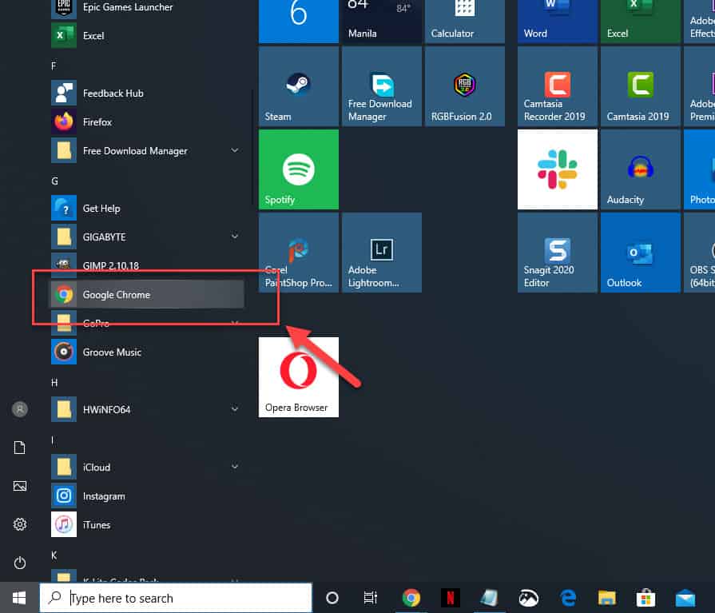Open the Audacity tile
Viewport: 715px width, 613px height.
(640, 169)
